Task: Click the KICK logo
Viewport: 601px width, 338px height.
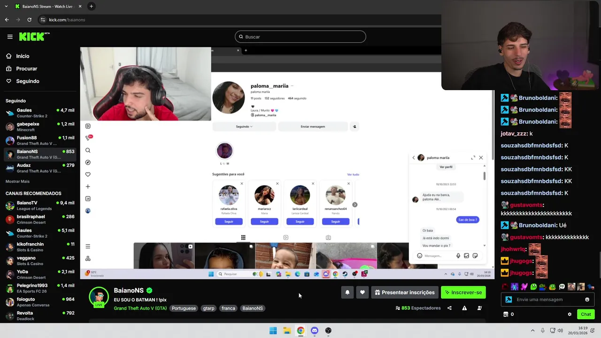Action: click(x=34, y=37)
